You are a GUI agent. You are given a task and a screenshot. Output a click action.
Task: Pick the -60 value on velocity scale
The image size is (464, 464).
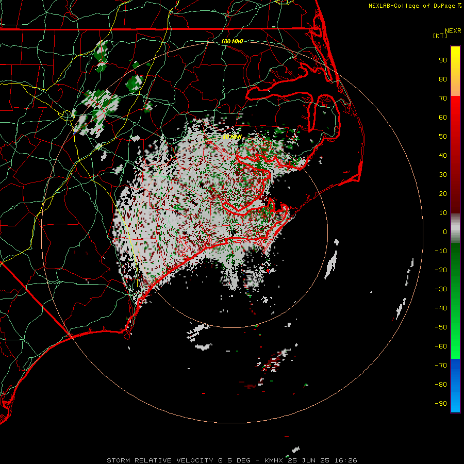[441, 346]
